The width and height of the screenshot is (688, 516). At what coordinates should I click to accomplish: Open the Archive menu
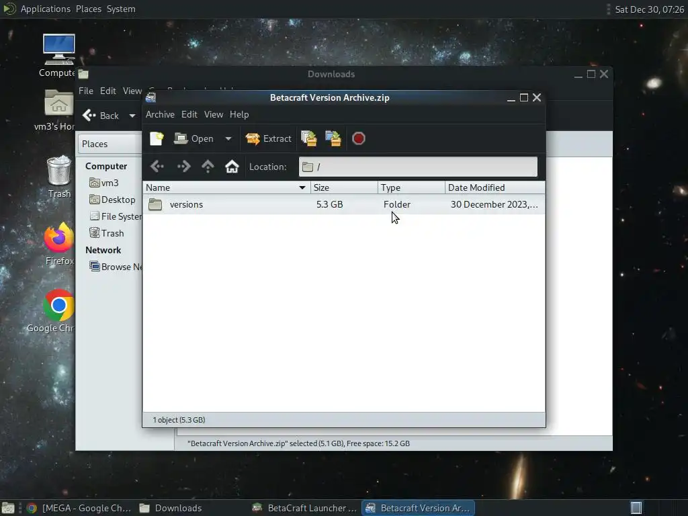(160, 114)
